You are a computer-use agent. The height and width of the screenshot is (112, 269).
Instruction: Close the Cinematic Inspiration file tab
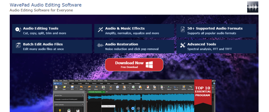coord(104,92)
